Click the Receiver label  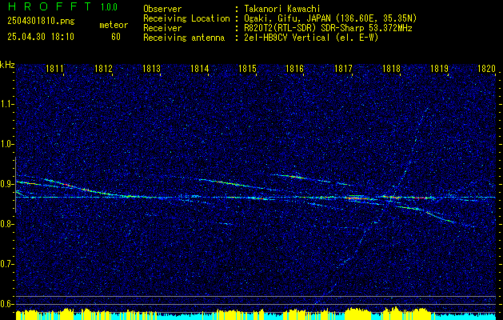click(162, 28)
